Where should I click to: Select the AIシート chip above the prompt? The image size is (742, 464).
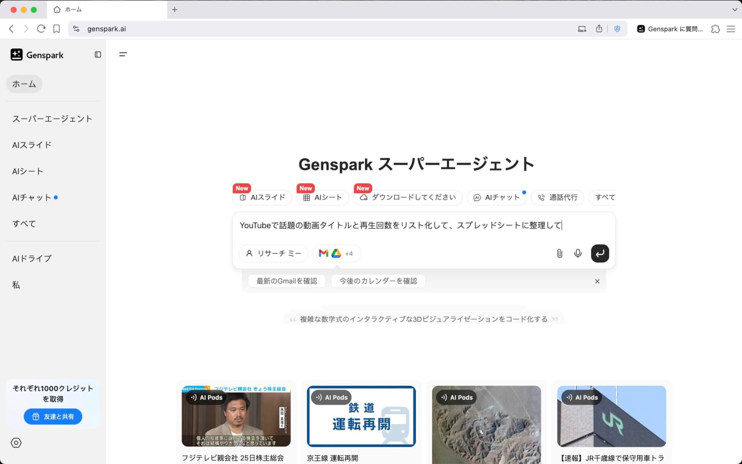[322, 198]
